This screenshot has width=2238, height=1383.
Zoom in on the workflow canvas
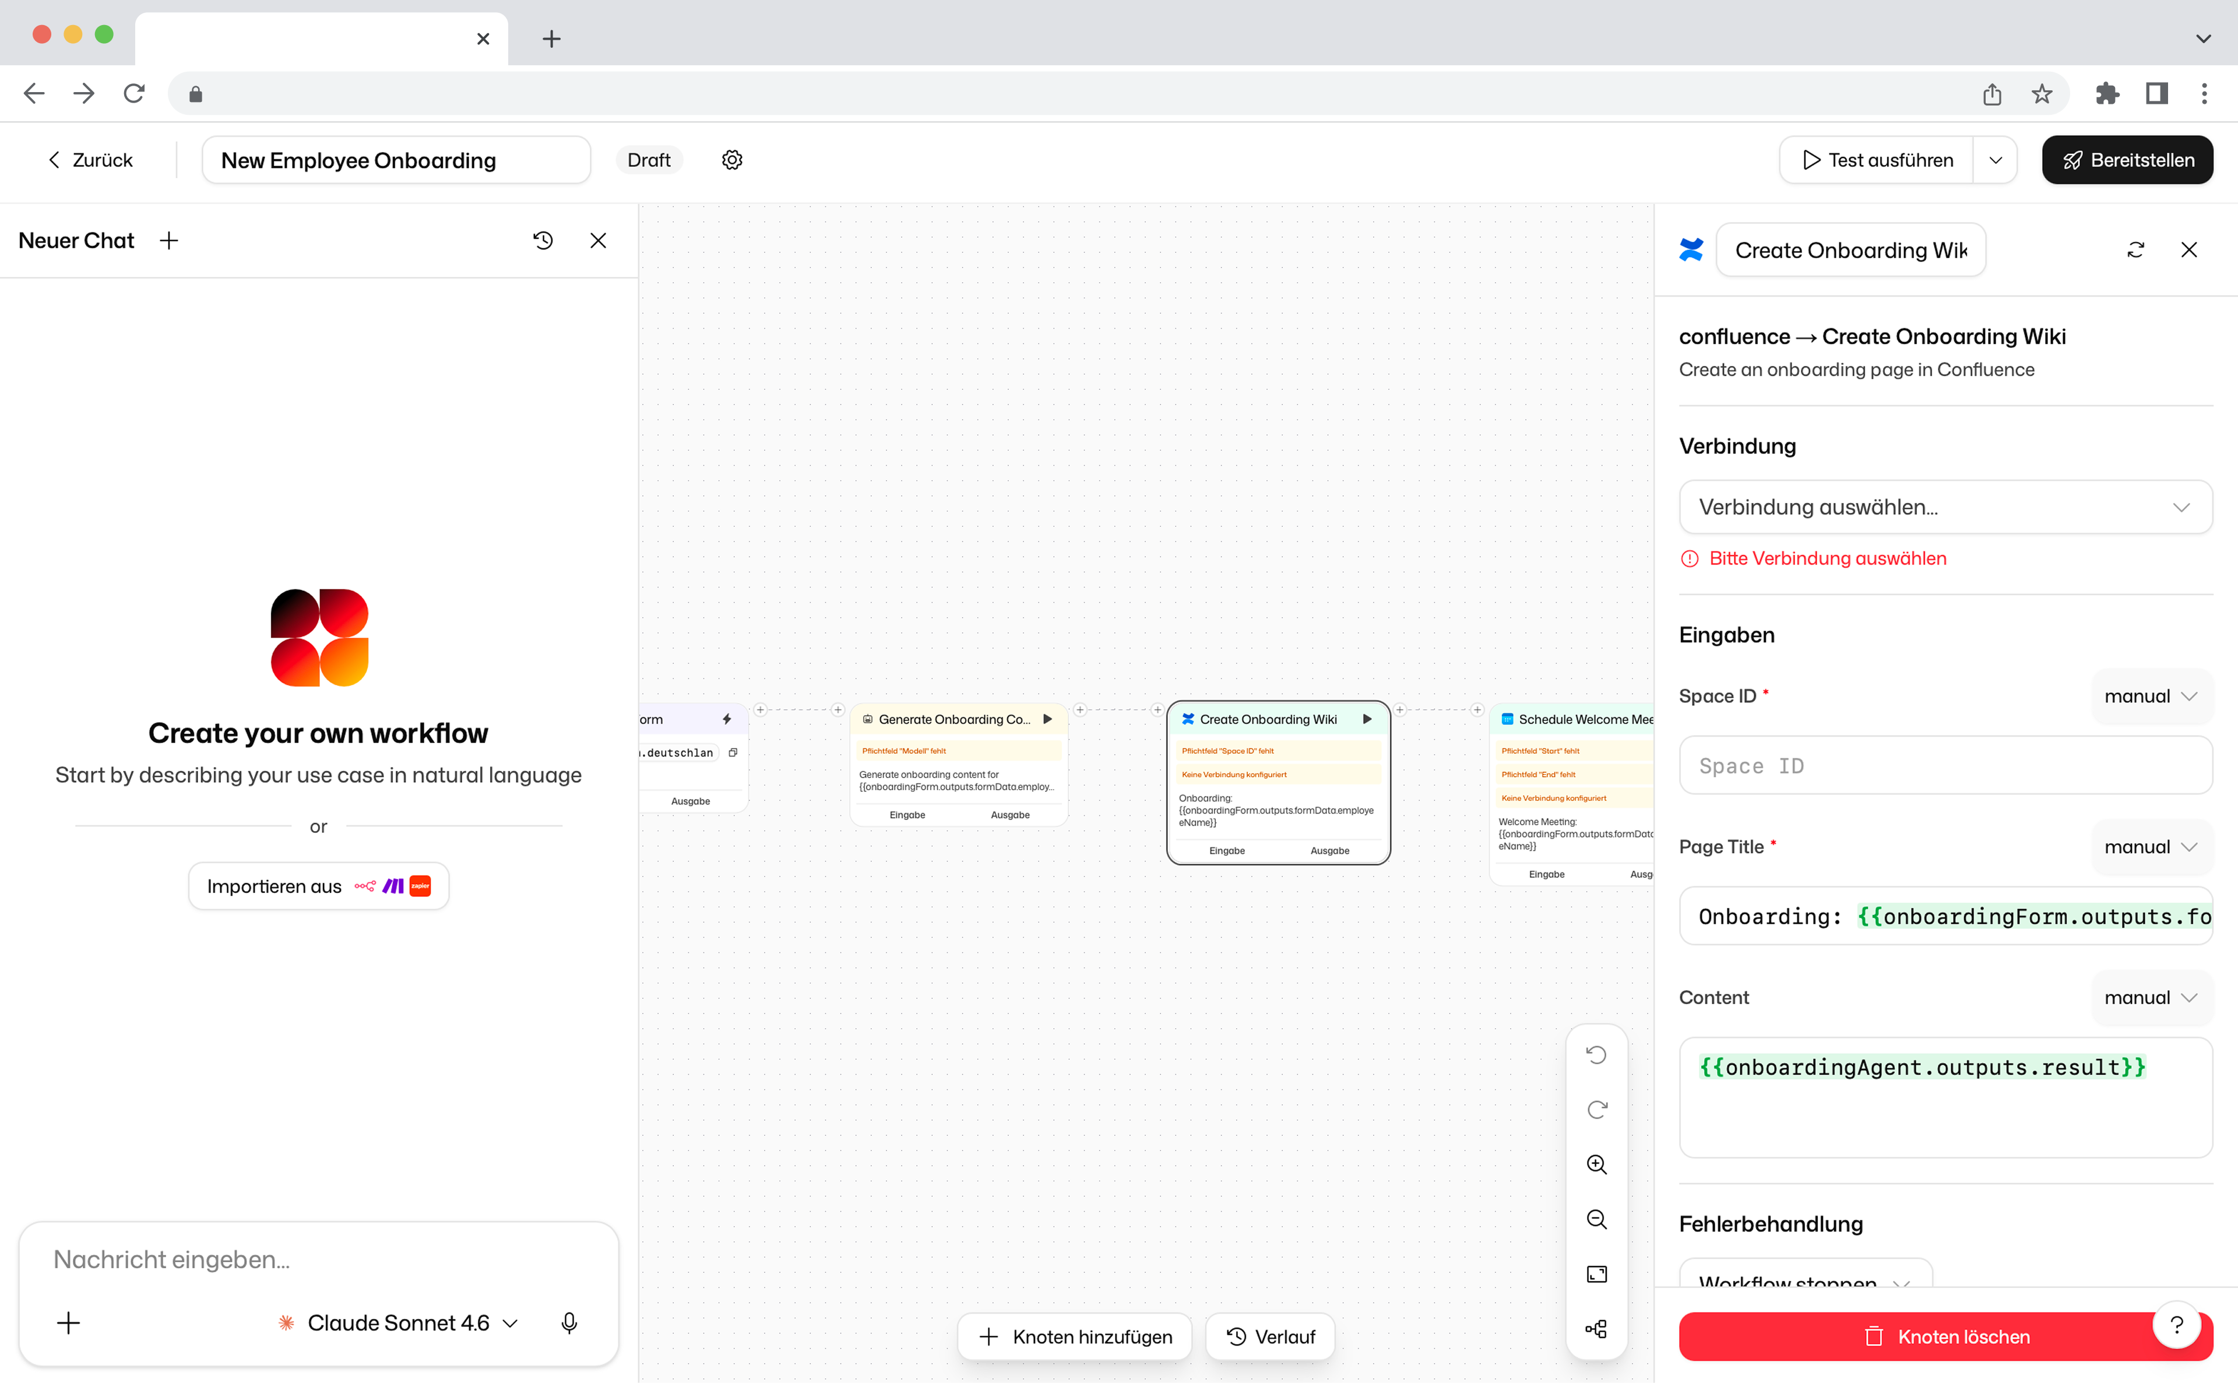(x=1597, y=1164)
